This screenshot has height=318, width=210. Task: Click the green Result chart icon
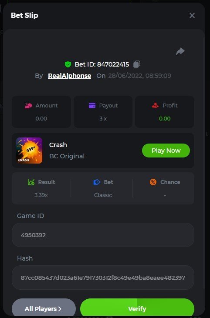[31, 182]
